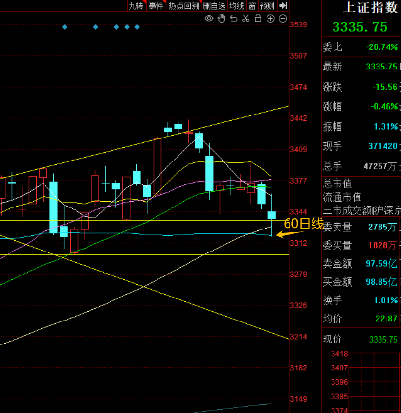Click the skip-to-end arrow icon
401x413 pixels.
283,6
